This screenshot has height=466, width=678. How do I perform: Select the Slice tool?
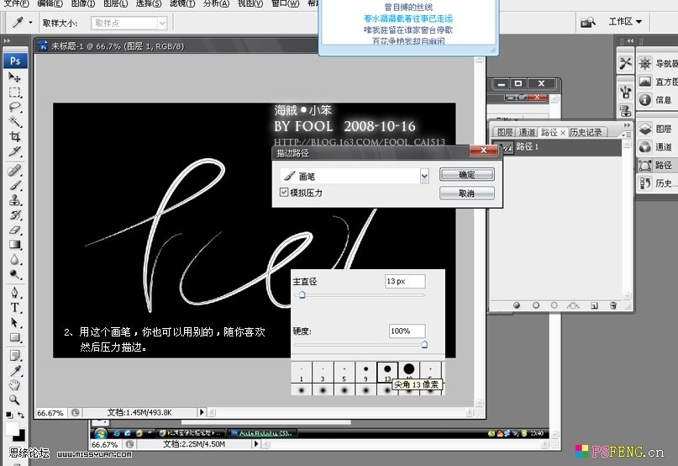pyautogui.click(x=14, y=151)
